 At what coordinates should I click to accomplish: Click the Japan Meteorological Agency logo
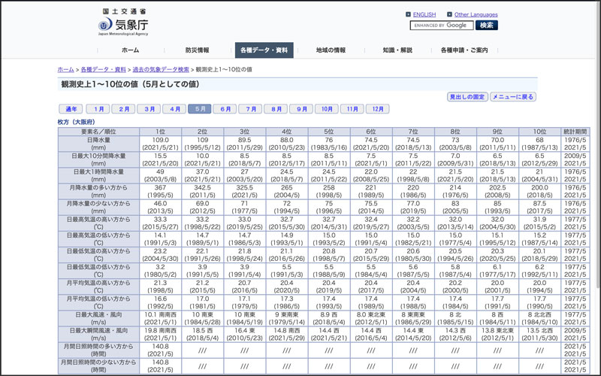pos(122,23)
